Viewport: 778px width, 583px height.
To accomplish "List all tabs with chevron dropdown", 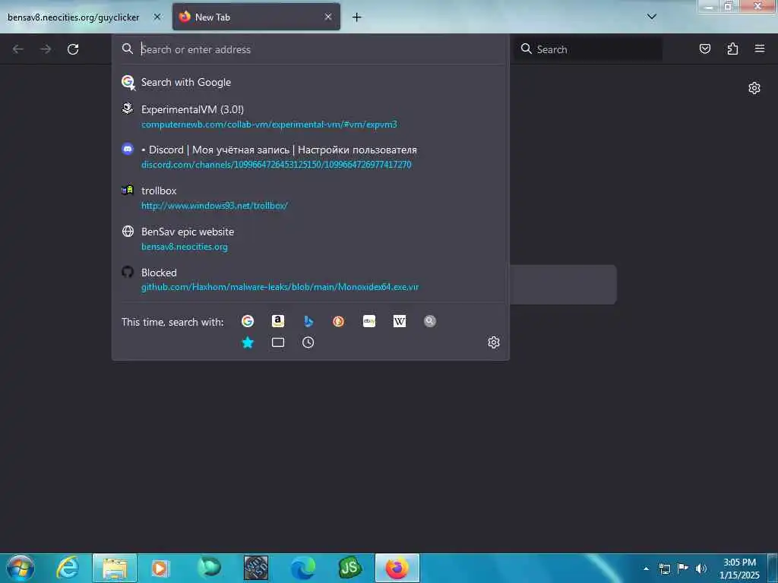I will point(652,17).
